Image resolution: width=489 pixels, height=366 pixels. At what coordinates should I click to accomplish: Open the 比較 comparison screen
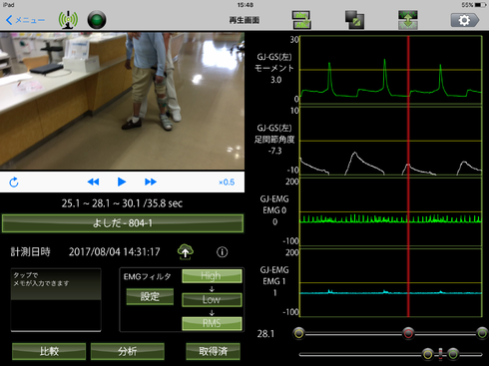49,351
